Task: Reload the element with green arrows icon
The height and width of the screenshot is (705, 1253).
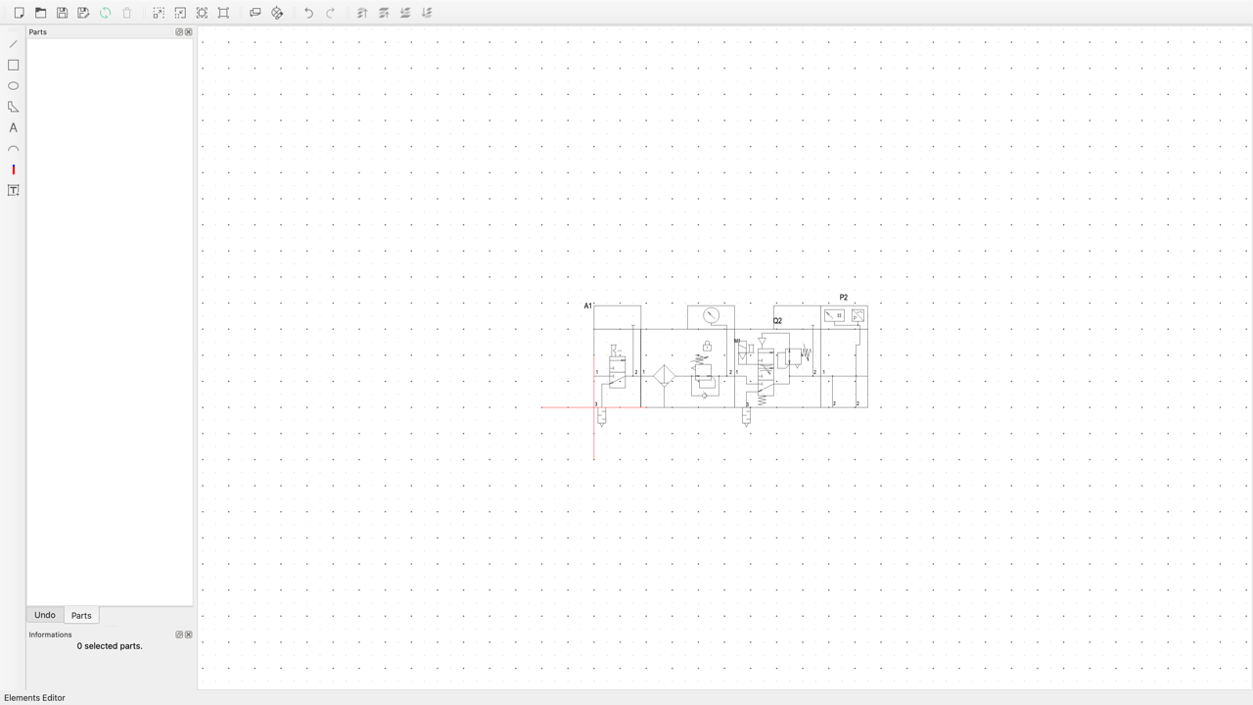Action: click(x=105, y=13)
